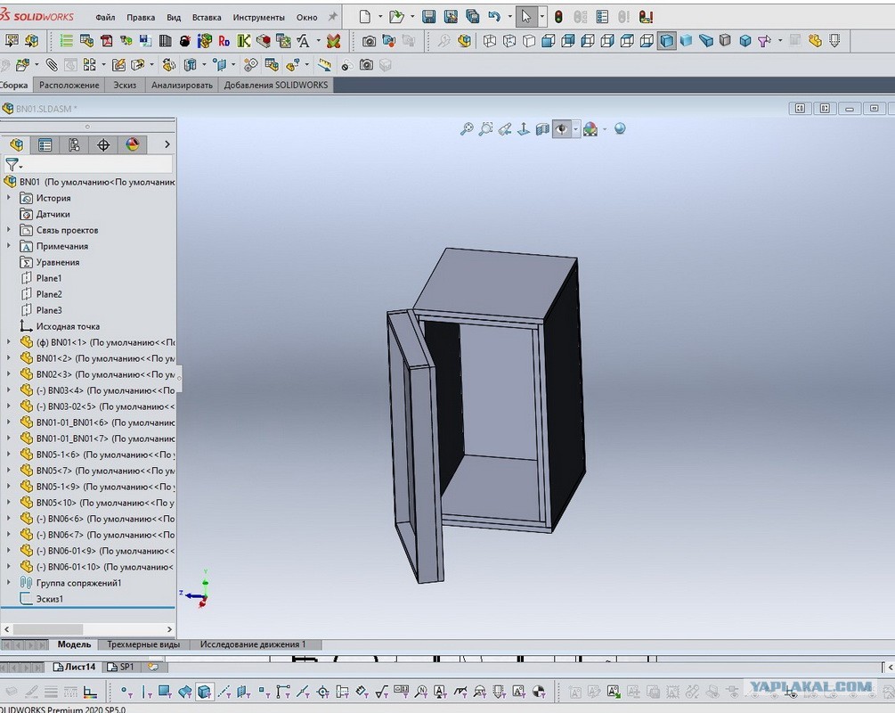Click the Section View icon in viewport

[542, 129]
